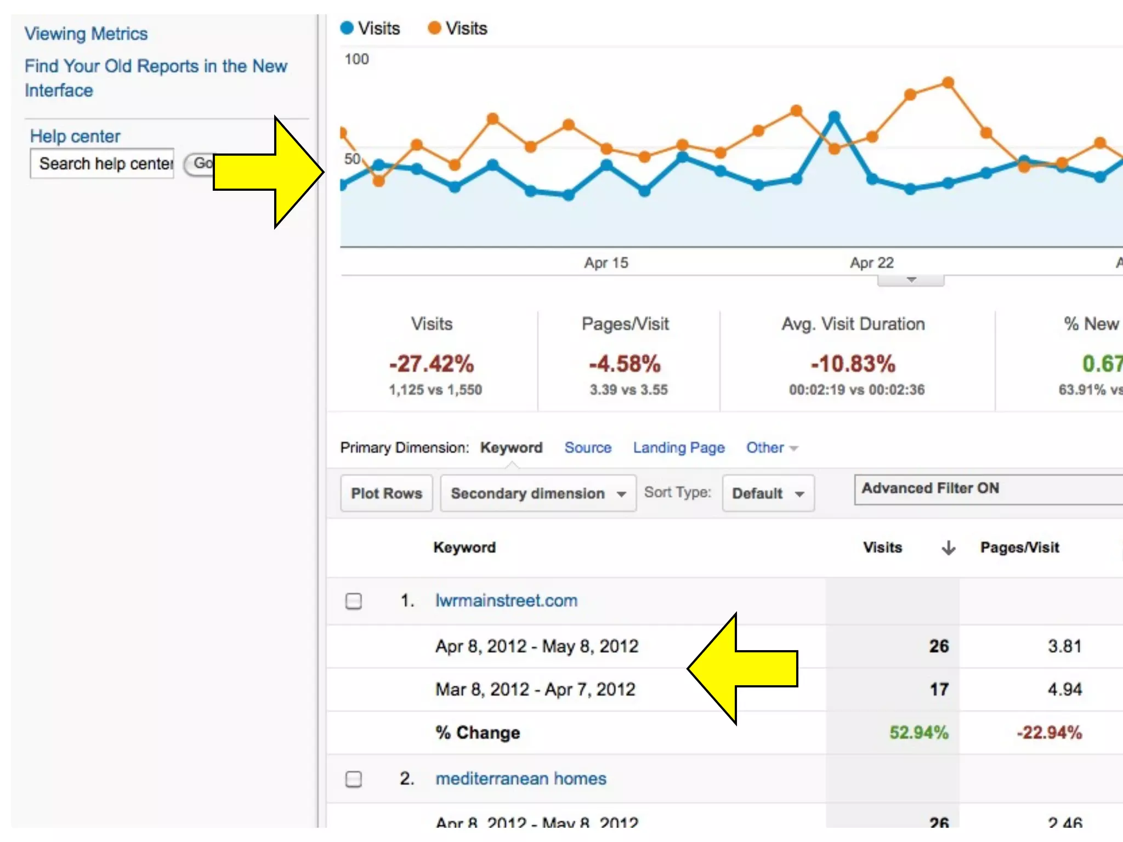The height and width of the screenshot is (842, 1123).
Task: Click the Plot Rows button
Action: [x=387, y=493]
